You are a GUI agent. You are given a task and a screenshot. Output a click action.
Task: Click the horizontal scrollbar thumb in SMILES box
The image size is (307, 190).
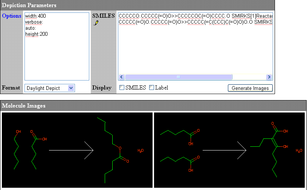[x=178, y=77]
